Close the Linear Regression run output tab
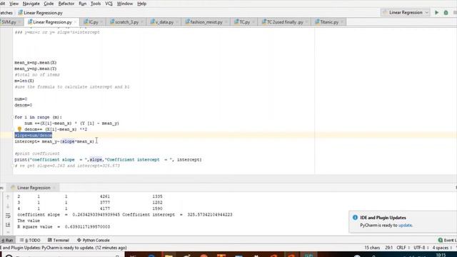457x257 pixels. [x=54, y=188]
